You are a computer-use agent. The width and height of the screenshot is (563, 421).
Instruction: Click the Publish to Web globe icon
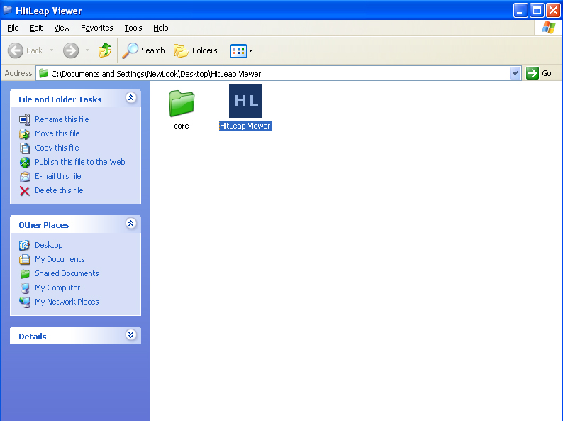pos(25,163)
